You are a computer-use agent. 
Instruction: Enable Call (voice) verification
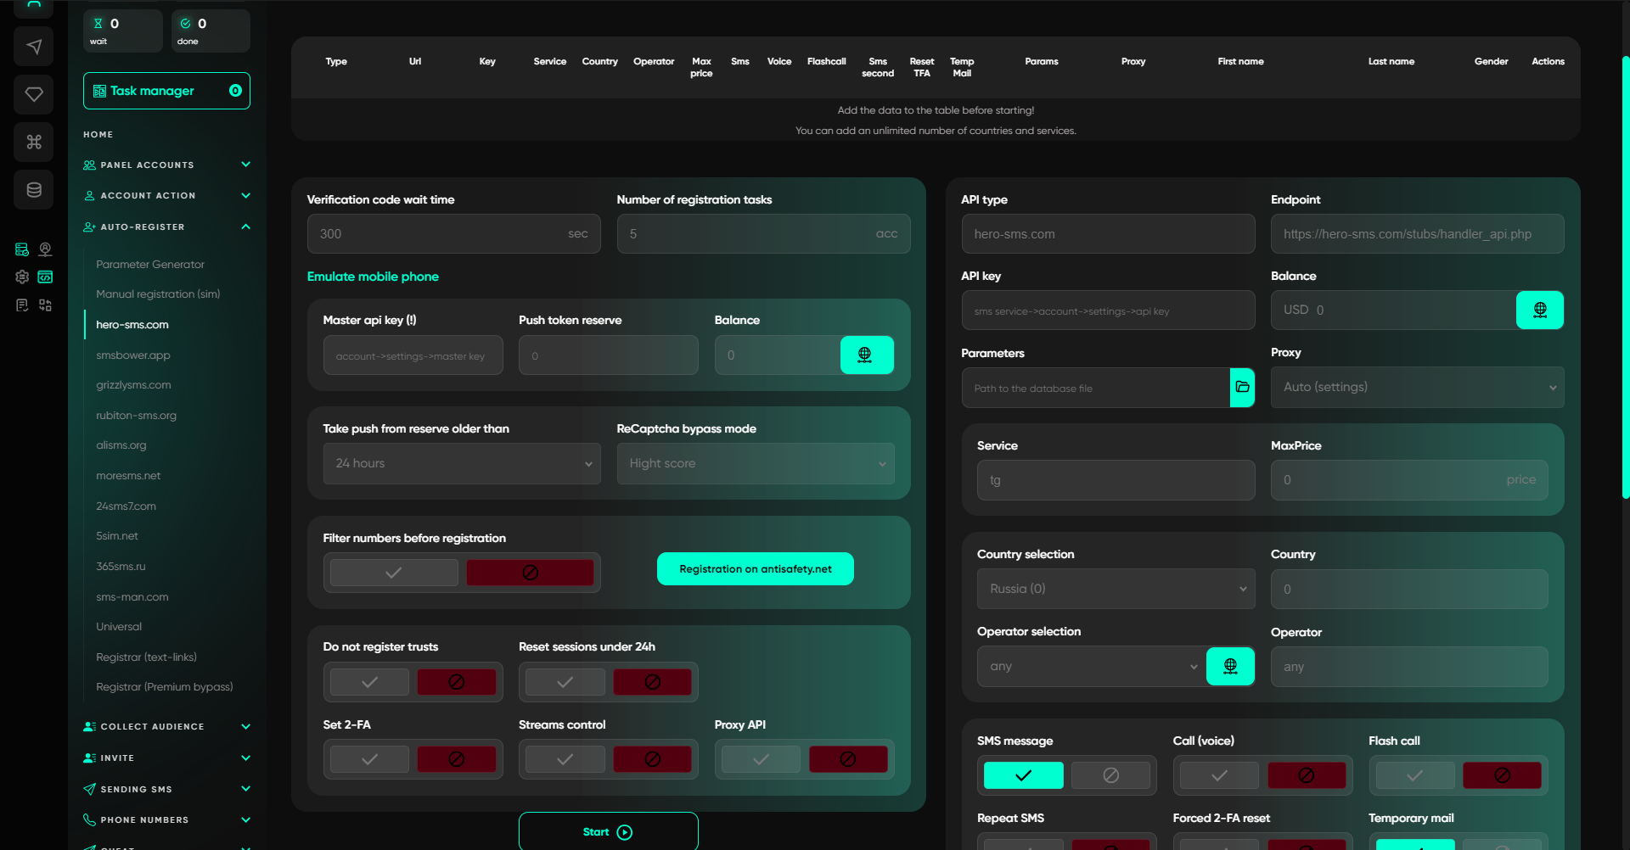pos(1218,775)
